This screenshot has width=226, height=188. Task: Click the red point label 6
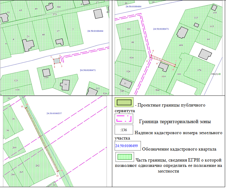153,51
